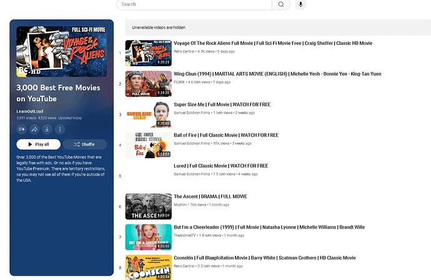This screenshot has height=280, width=431.
Task: Open Wing Chun (1994) video thumbnail
Action: 149,84
